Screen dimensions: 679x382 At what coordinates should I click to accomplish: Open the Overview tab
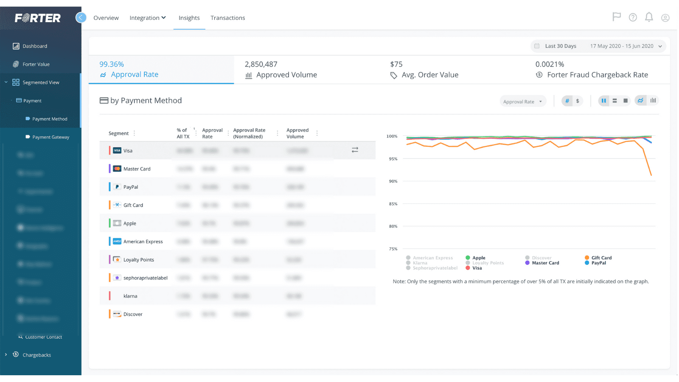coord(106,18)
